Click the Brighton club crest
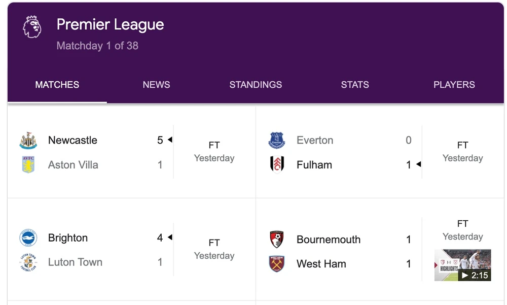 click(x=28, y=238)
